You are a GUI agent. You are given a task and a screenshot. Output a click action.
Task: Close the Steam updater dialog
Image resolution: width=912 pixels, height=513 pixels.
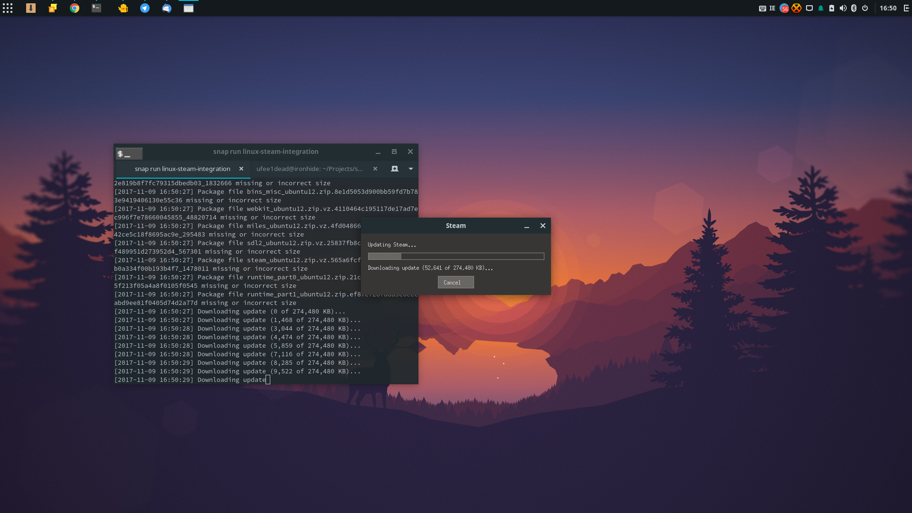pos(542,226)
